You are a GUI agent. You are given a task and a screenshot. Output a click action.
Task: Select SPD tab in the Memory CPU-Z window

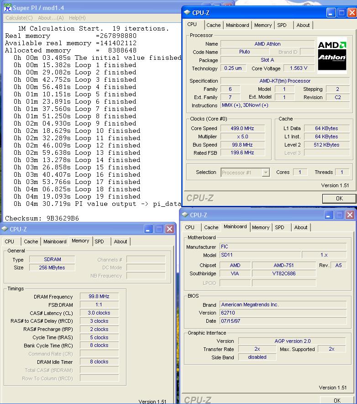[x=99, y=241]
